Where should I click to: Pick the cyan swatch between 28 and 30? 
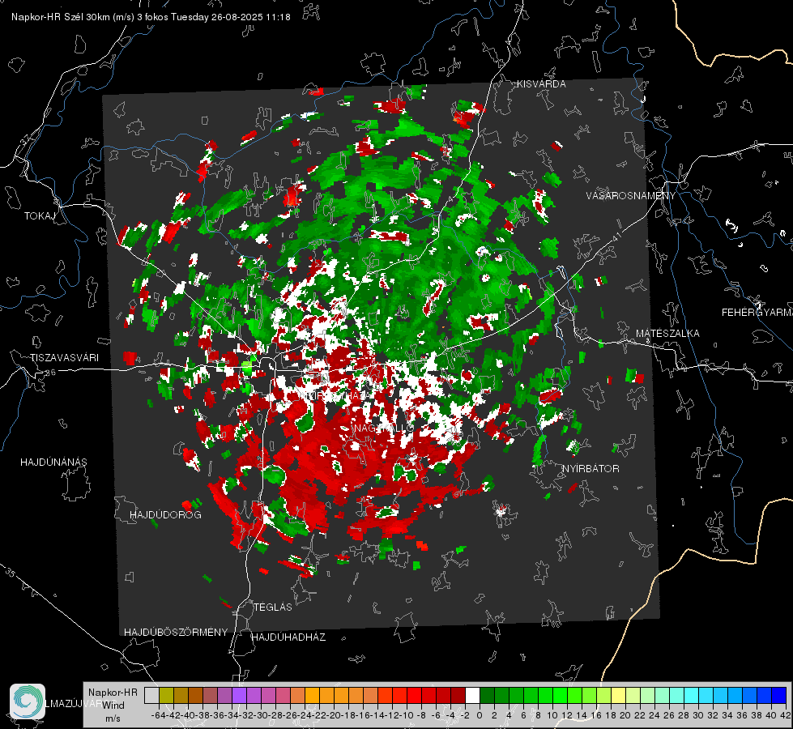(x=692, y=695)
